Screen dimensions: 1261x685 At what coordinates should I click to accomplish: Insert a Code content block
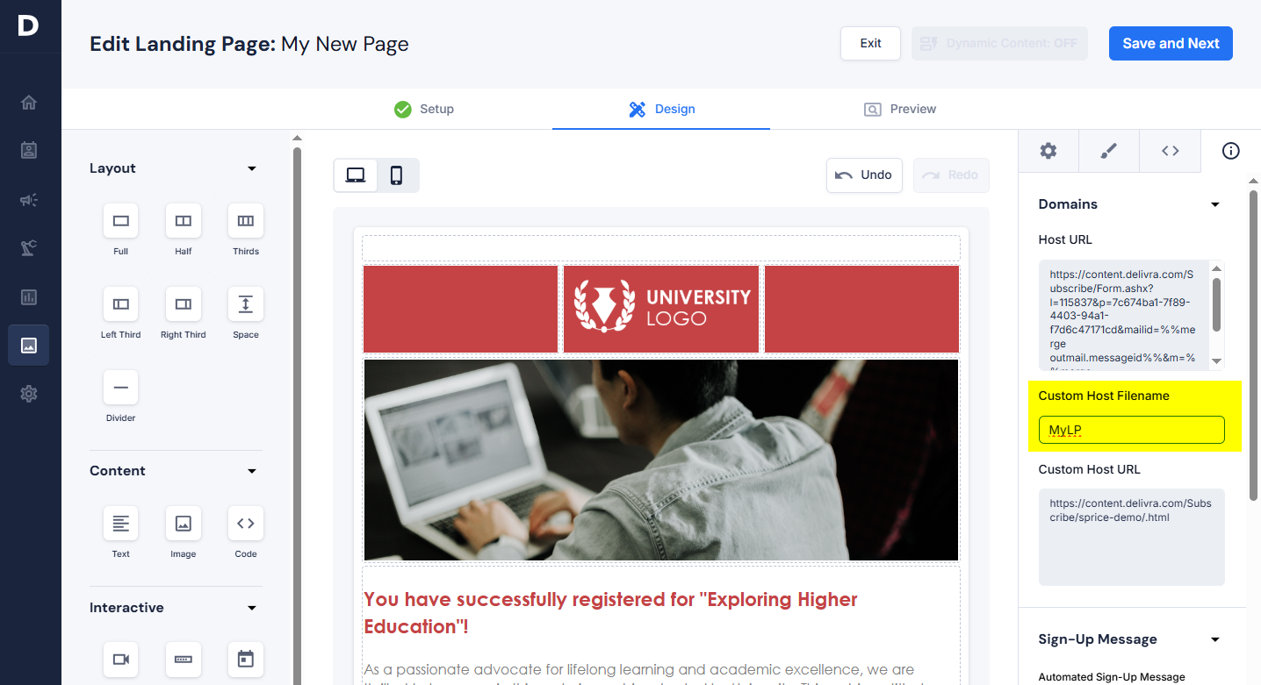[246, 524]
